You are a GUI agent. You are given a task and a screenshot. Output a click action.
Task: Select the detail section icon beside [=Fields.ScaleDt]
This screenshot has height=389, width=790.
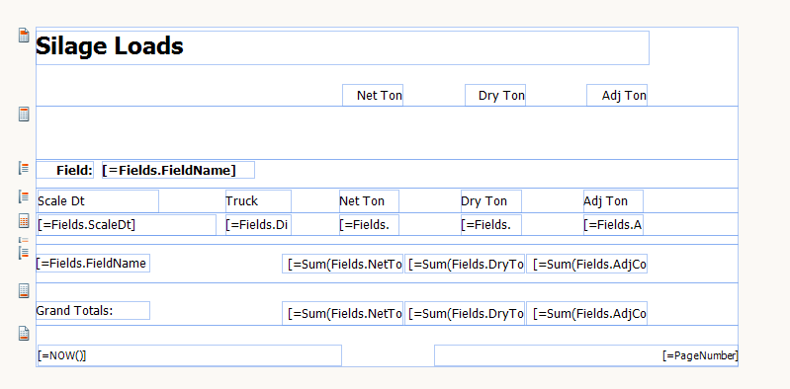(x=24, y=220)
